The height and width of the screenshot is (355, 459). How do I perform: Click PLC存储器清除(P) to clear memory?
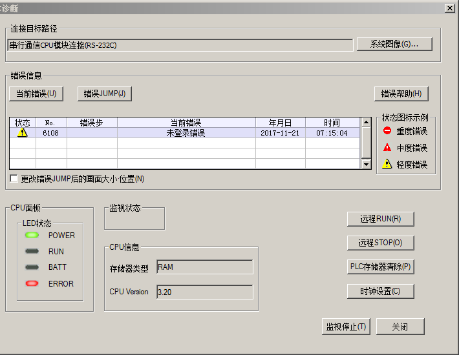[x=380, y=267]
